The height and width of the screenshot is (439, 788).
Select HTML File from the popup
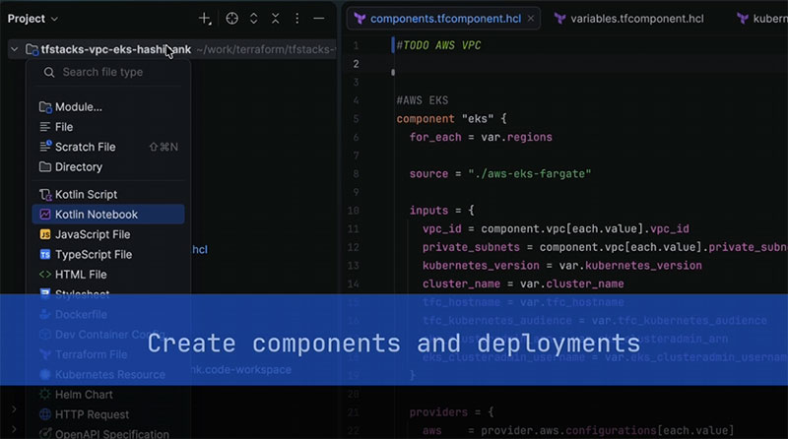click(x=81, y=275)
